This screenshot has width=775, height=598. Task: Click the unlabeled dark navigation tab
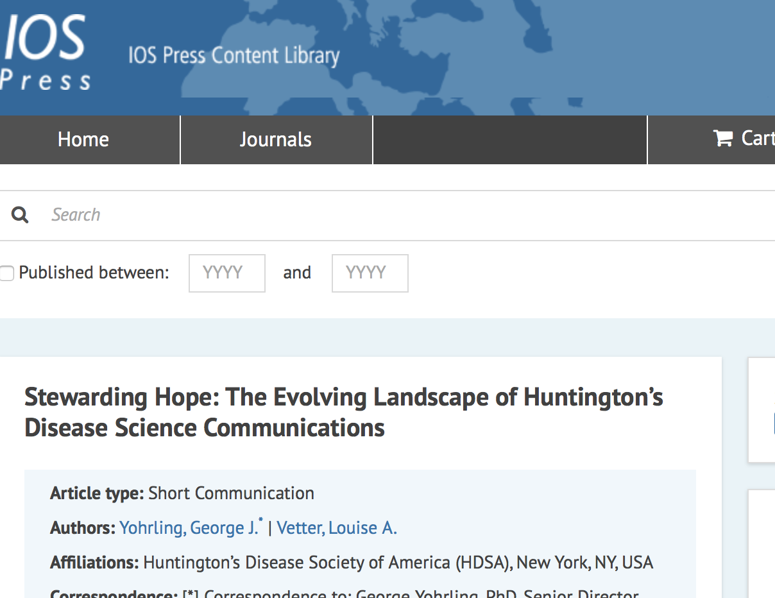(509, 139)
